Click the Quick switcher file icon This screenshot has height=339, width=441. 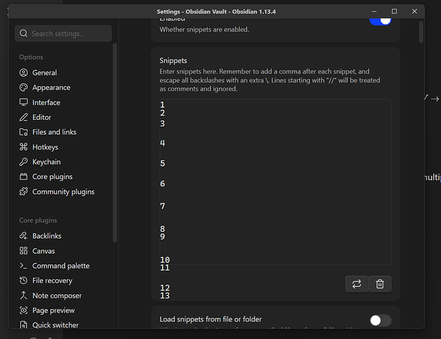24,325
